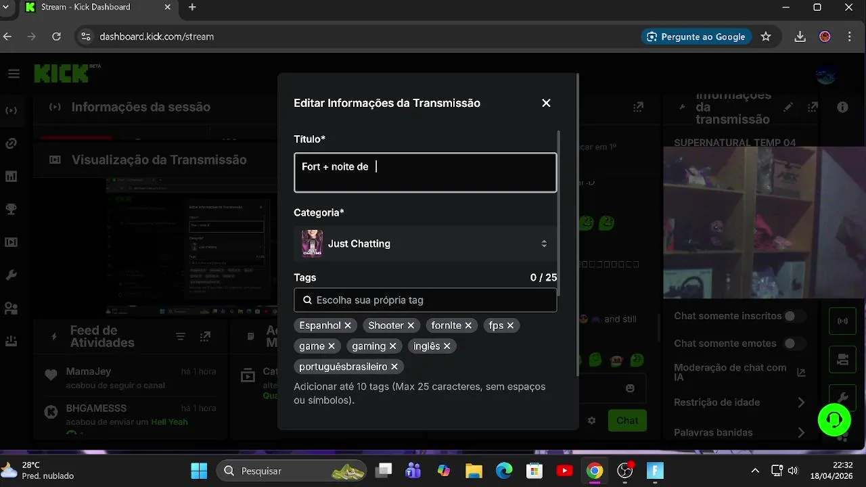Click the profile avatar in Kick header
The height and width of the screenshot is (487, 866).
coord(825,74)
